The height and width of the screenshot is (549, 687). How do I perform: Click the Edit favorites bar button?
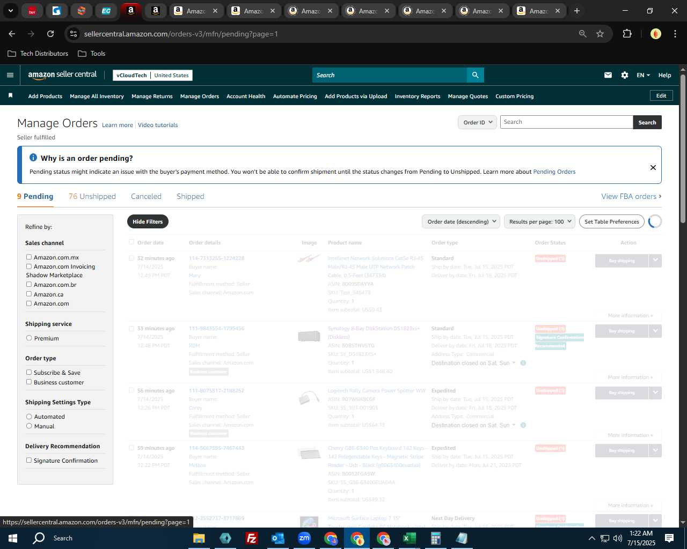coord(661,95)
